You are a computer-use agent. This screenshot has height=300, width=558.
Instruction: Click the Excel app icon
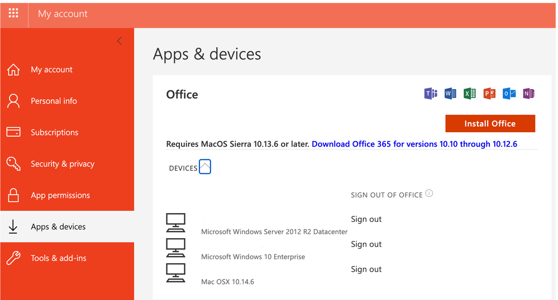click(x=470, y=94)
